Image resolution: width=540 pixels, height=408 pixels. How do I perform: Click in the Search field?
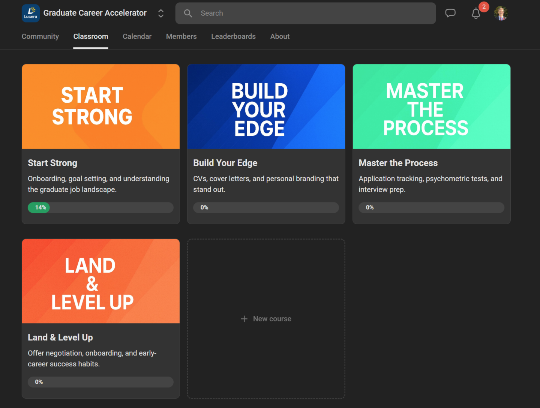click(x=306, y=13)
